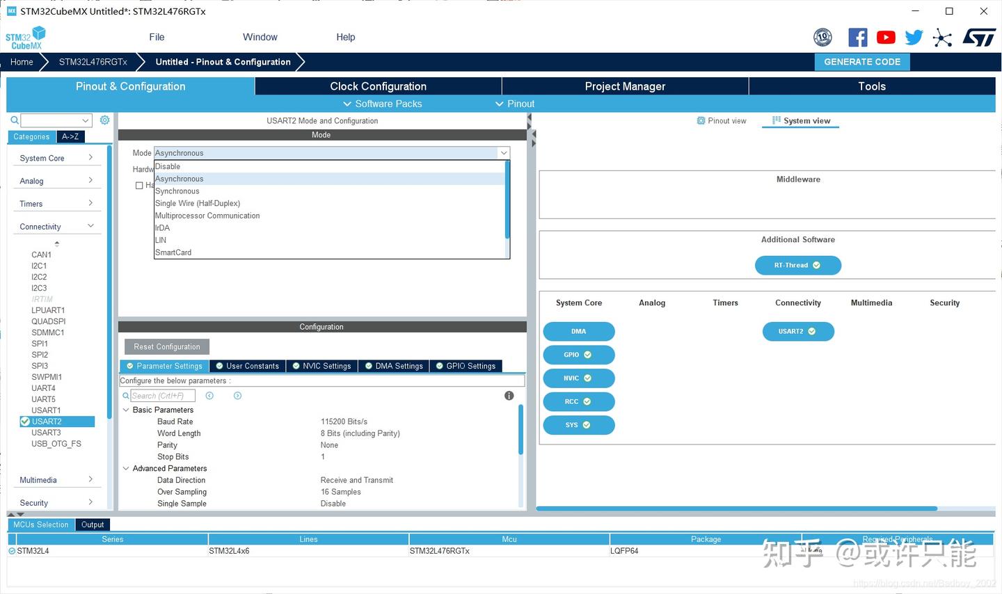This screenshot has height=594, width=1002.
Task: Click the ST community network icon
Action: (942, 38)
